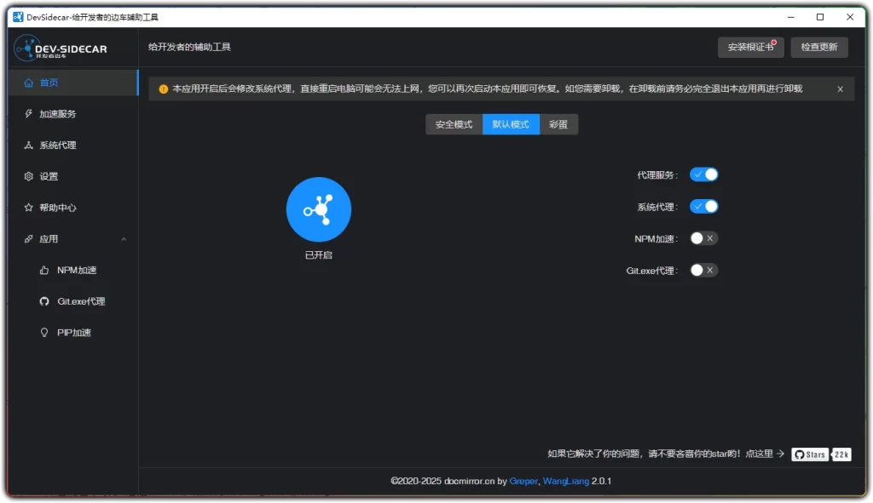Open the GitHub Stars 22k badge

tap(821, 454)
